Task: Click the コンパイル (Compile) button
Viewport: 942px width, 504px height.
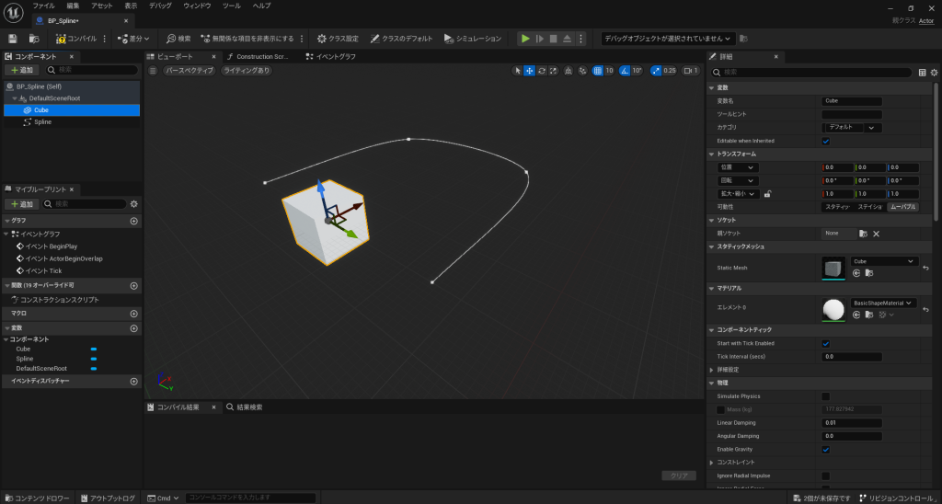Action: click(75, 39)
